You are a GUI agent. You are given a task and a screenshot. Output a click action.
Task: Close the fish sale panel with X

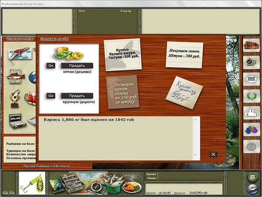click(213, 154)
